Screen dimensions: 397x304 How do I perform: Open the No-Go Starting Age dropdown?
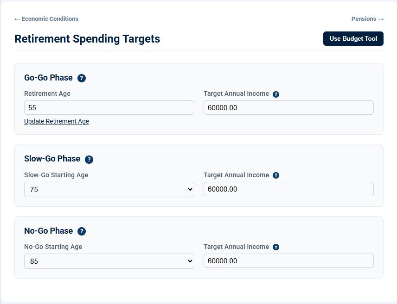[x=109, y=261]
